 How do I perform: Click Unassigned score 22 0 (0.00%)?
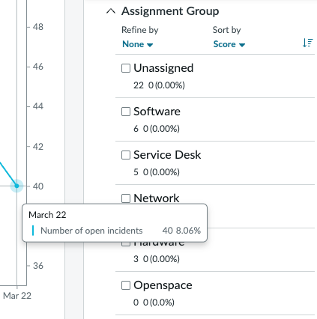point(159,85)
